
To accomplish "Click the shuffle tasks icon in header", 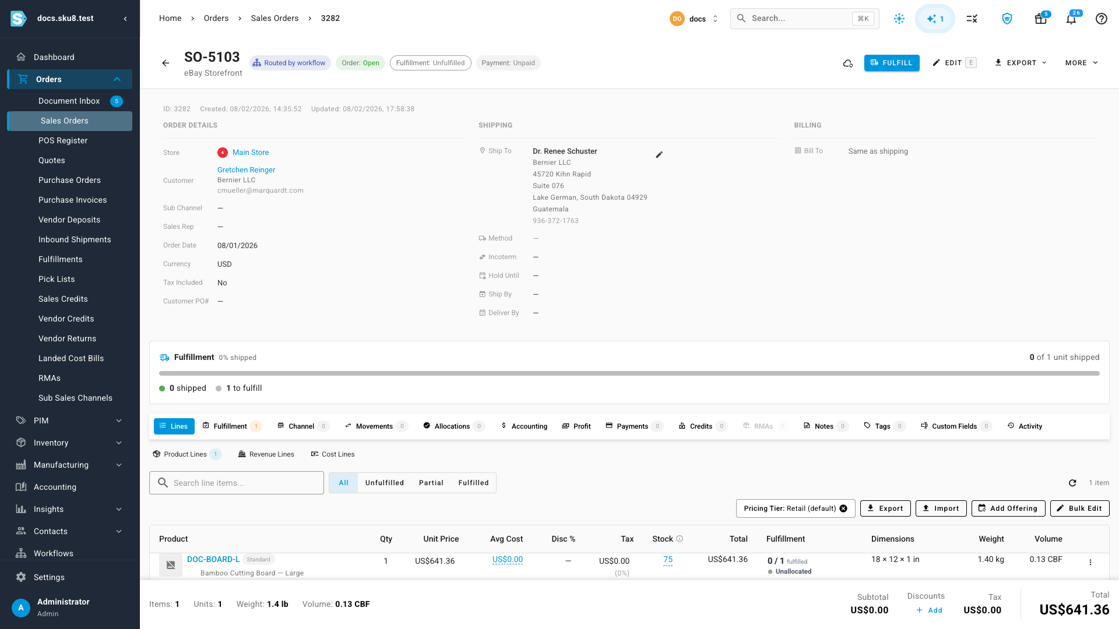I will pyautogui.click(x=972, y=19).
